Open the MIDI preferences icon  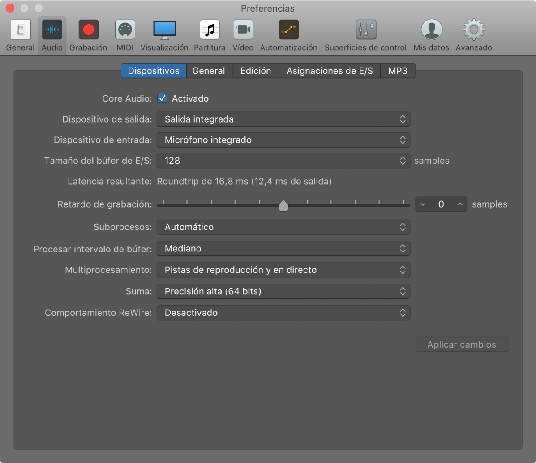point(125,30)
